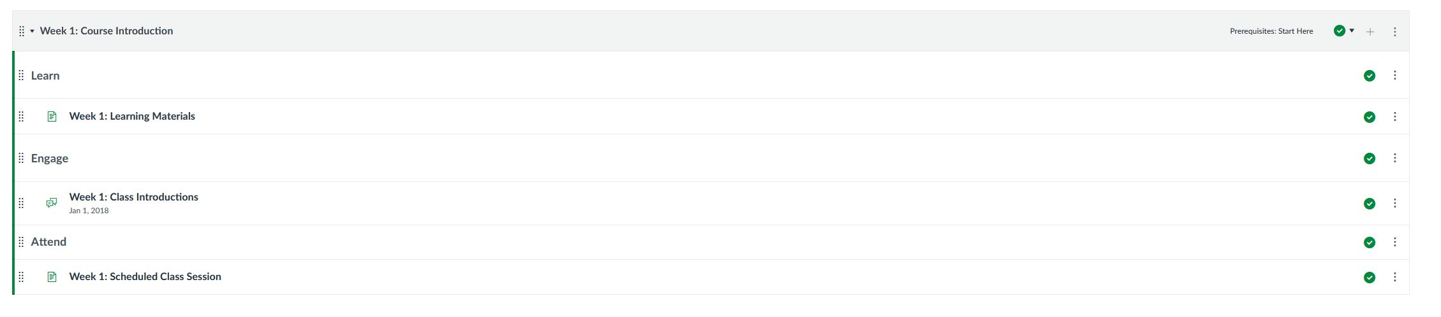Click drag handle of Engage subheader
1441x317 pixels.
point(21,158)
